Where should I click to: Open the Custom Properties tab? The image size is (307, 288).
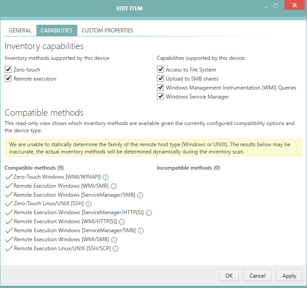(x=107, y=31)
